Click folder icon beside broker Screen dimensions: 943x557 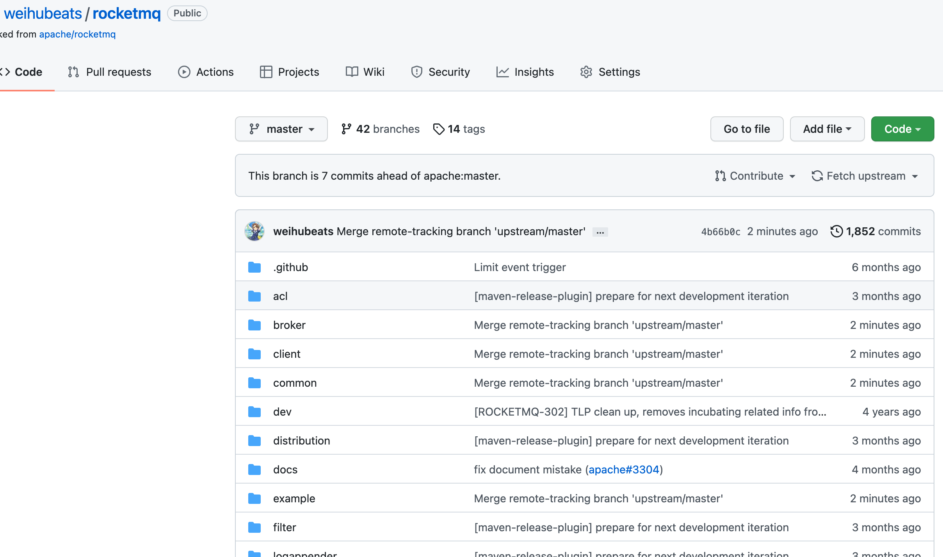[254, 325]
